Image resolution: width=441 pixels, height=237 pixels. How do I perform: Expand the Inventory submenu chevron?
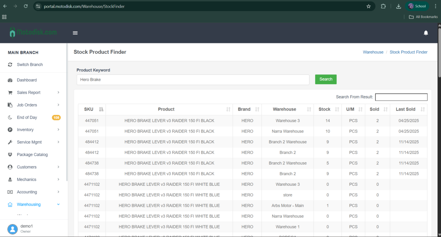pos(58,130)
